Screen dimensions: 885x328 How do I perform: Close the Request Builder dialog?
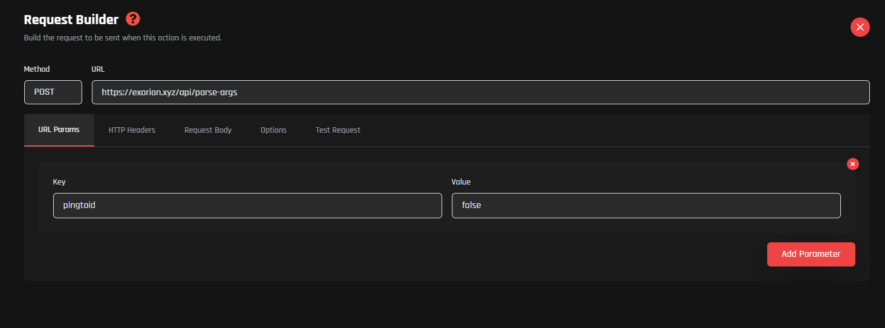coord(860,27)
